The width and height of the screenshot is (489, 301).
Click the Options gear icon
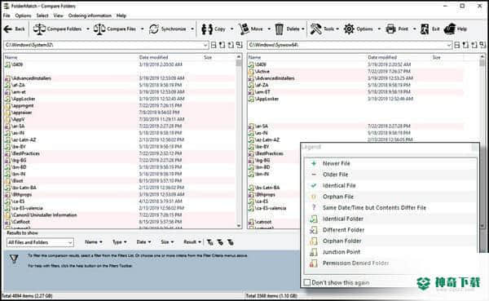349,29
